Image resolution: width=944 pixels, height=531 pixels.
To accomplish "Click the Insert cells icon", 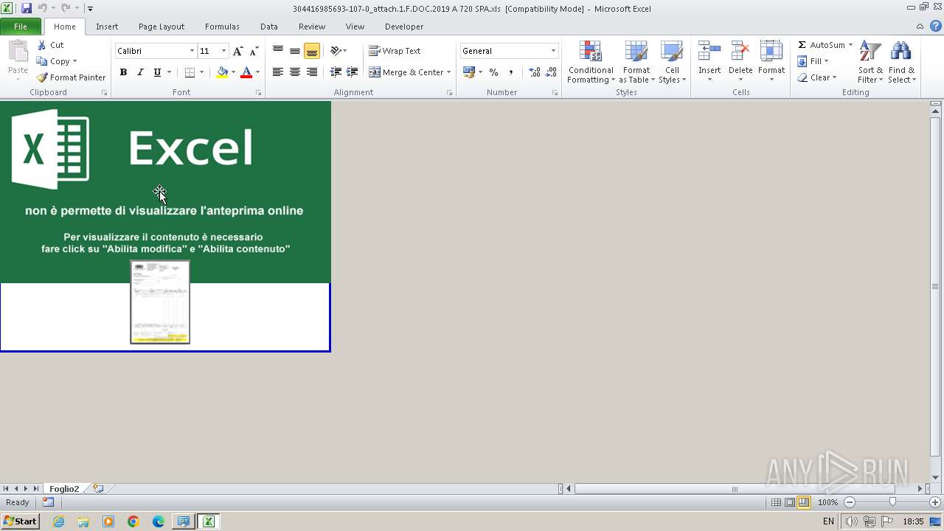I will [x=709, y=52].
